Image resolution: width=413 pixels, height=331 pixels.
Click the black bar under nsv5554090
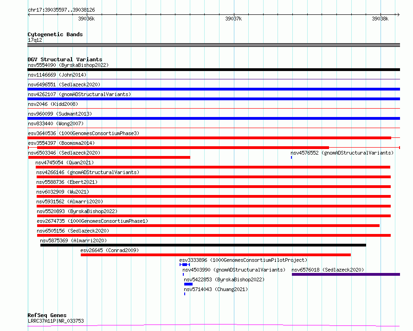click(213, 70)
